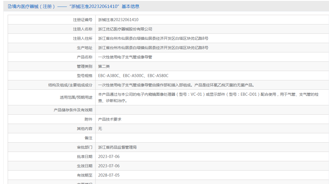Click the 其他内容 row label
This screenshot has height=184, width=329.
(85, 129)
